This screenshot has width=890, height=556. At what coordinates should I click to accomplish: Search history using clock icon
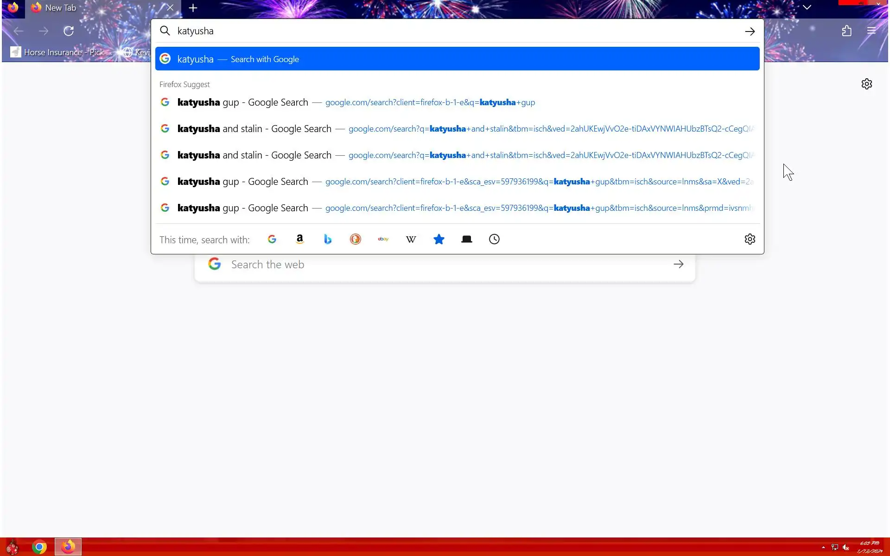click(495, 239)
